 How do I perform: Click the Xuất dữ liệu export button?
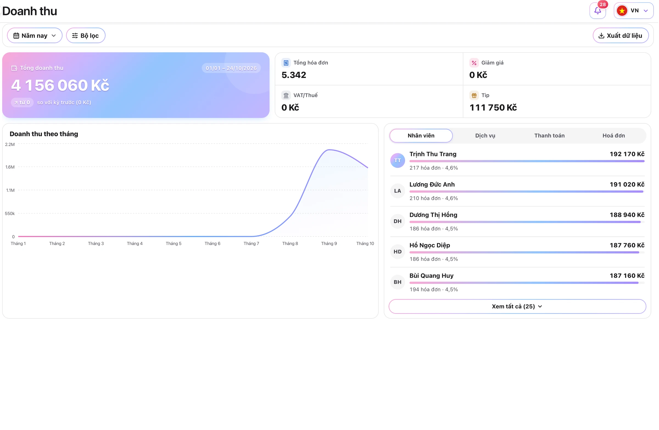621,36
